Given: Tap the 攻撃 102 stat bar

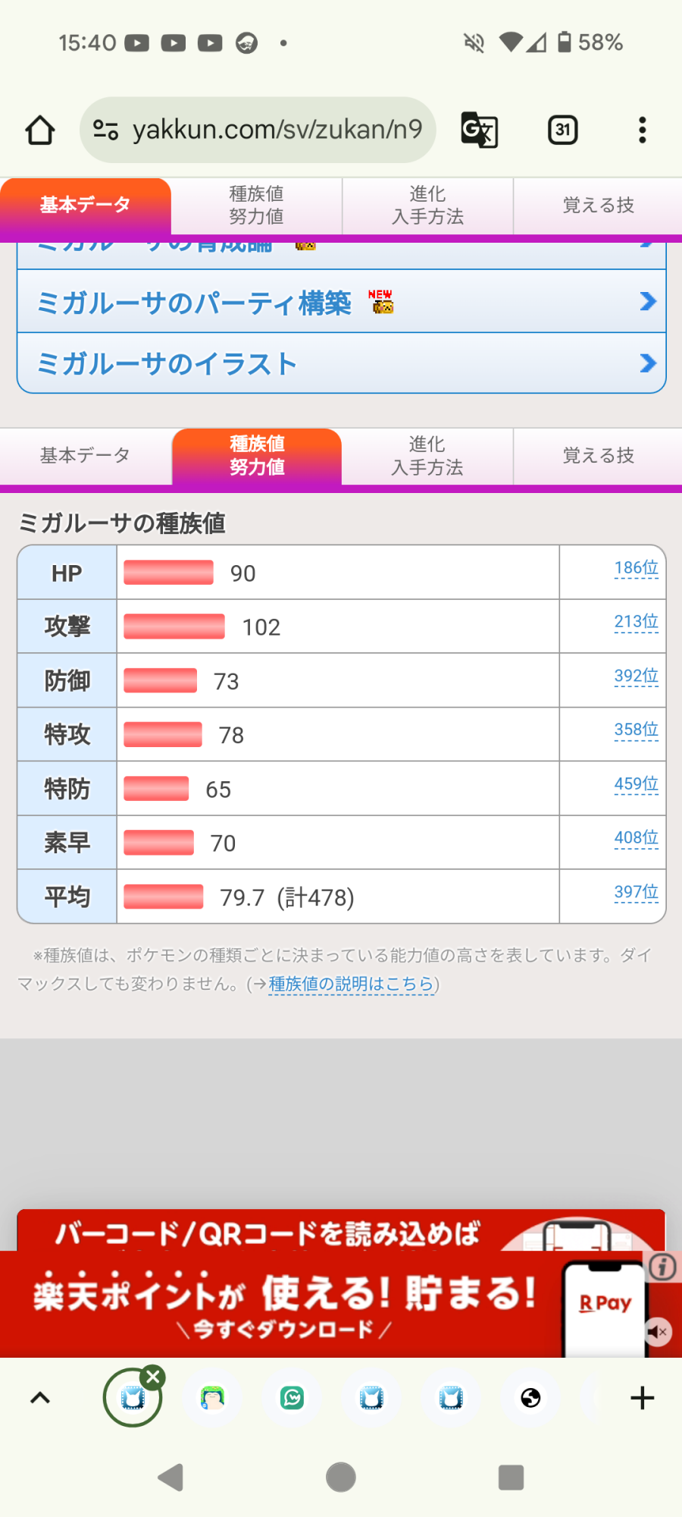Looking at the screenshot, I should pyautogui.click(x=174, y=627).
